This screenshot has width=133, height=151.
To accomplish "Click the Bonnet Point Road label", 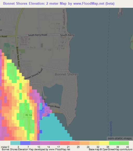I will 52,104.
